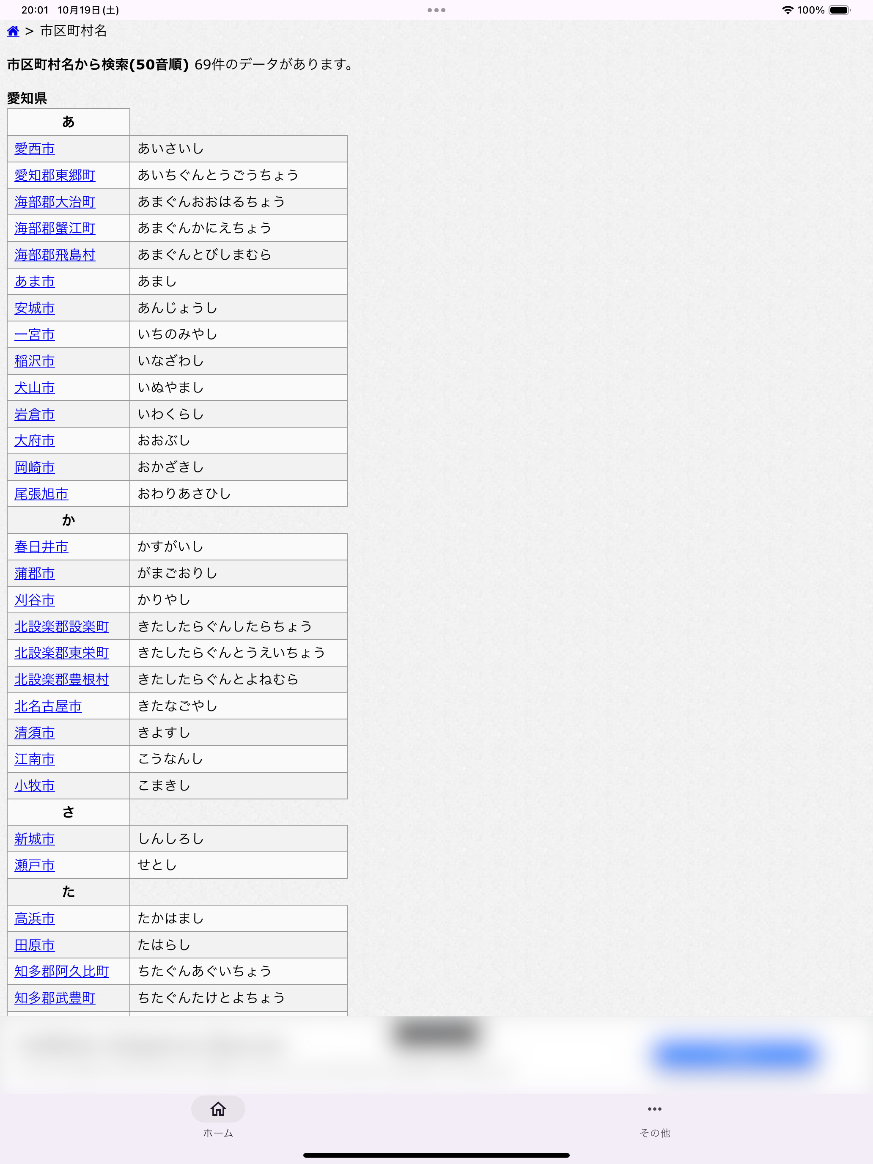873x1164 pixels.
Task: Open the 瀬戸市 link
Action: pos(35,865)
